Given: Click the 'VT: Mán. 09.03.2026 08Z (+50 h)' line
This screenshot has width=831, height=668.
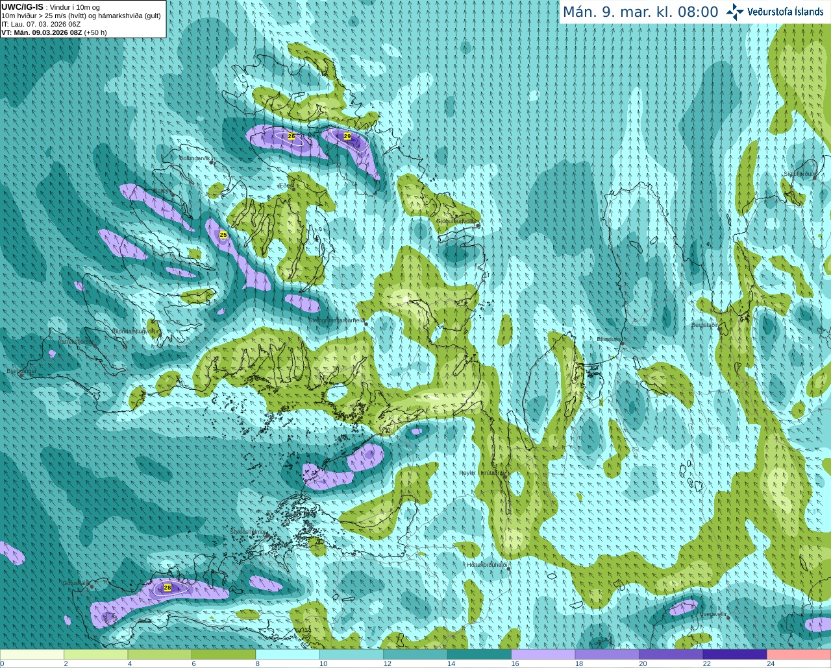Looking at the screenshot, I should pyautogui.click(x=54, y=32).
